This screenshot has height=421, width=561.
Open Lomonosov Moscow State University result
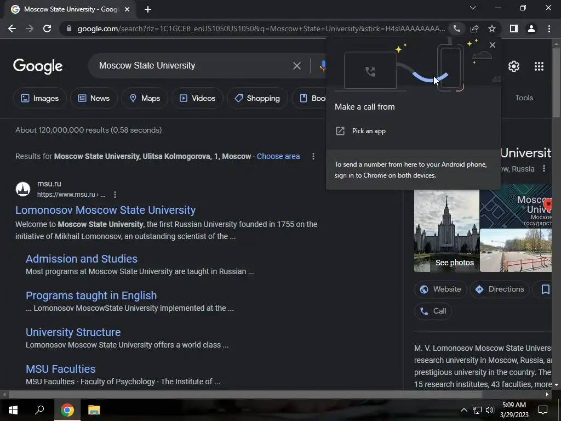[105, 210]
